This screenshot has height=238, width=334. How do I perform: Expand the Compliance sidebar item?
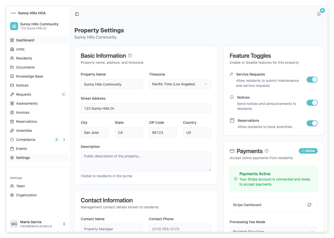point(64,140)
